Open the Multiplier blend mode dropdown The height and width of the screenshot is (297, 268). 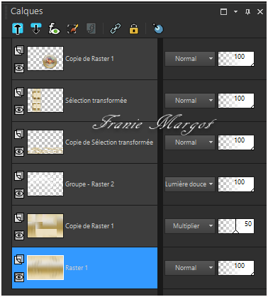190,226
